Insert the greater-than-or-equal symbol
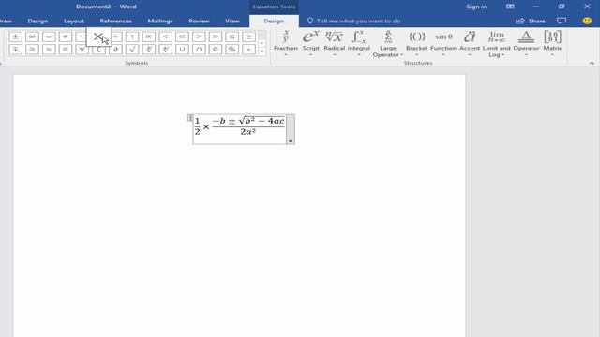600x337 pixels. (248, 37)
